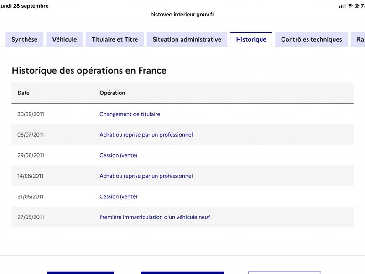This screenshot has width=365, height=274.
Task: Open the 06/07/2011 Achat ou reprise entry
Action: tap(146, 135)
